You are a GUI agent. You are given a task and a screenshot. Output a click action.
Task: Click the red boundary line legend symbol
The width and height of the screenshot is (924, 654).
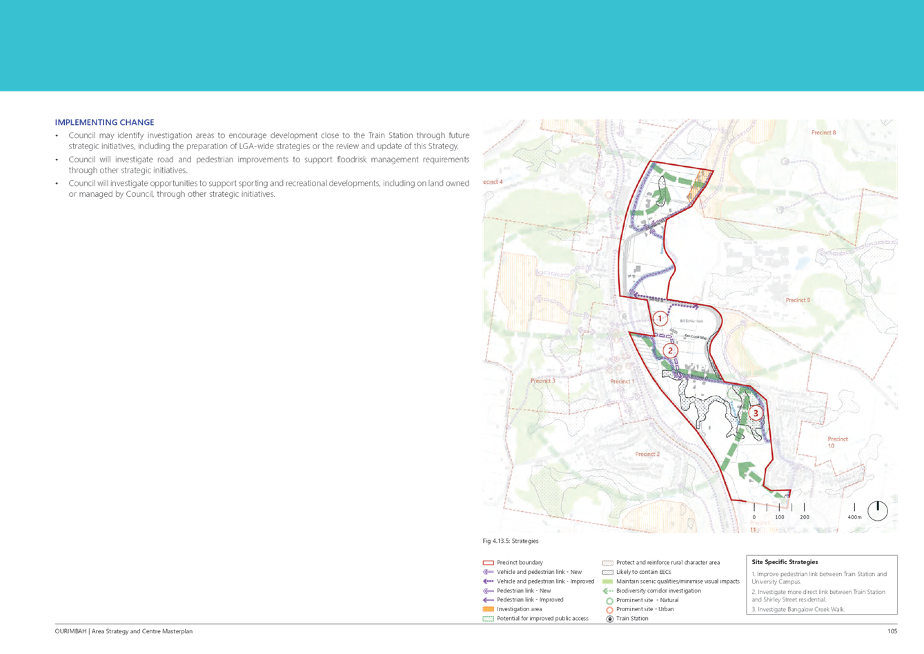[x=488, y=563]
